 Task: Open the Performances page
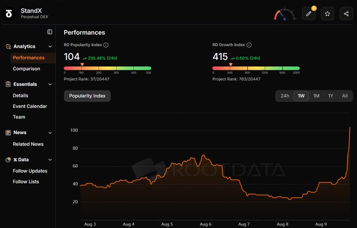click(x=33, y=58)
